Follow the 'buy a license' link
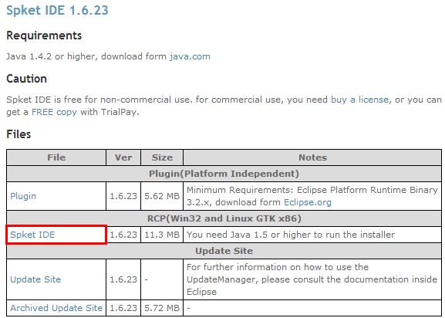This screenshot has height=318, width=445. pos(359,100)
